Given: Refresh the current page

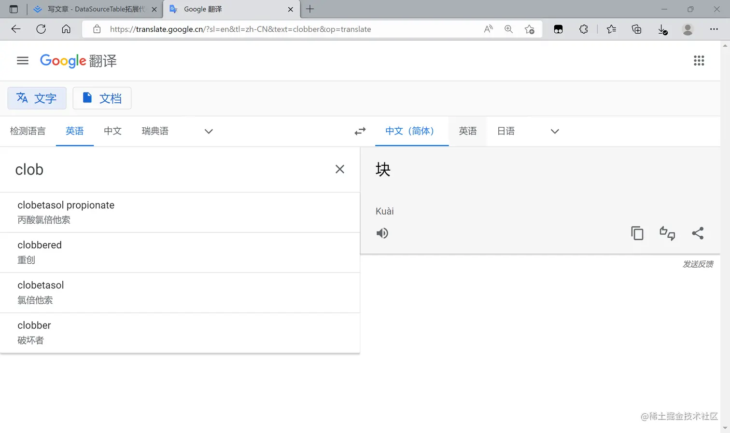Looking at the screenshot, I should [41, 29].
